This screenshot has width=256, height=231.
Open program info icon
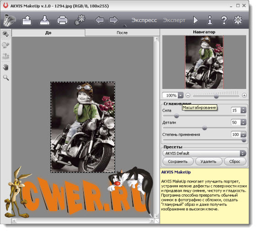pyautogui.click(x=210, y=20)
